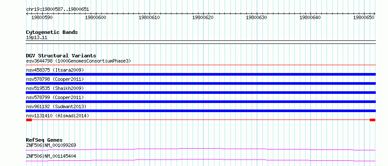This screenshot has width=388, height=166.
Task: Click the esv3644798 structural variant label
Action: [78, 61]
